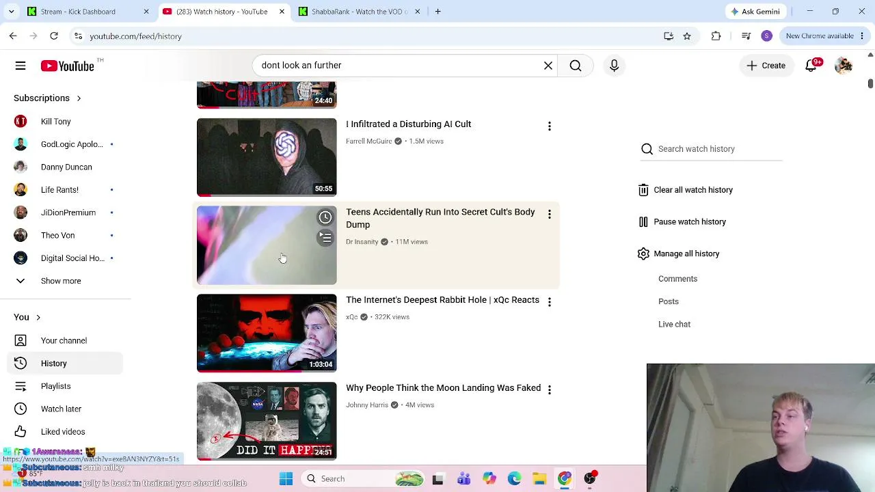Open Microsoft Edge from the taskbar
Viewport: 875px width, 492px height.
click(x=514, y=479)
